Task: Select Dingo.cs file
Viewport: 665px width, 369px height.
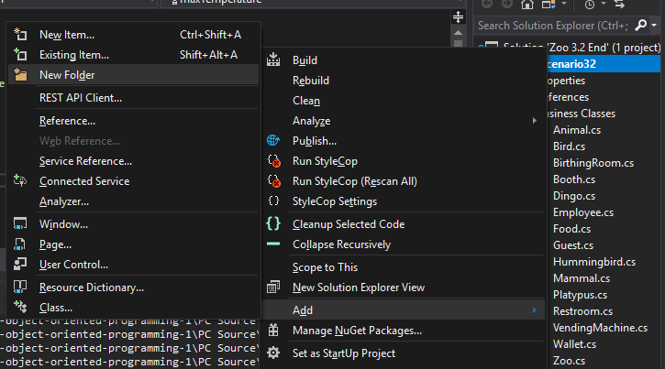Action: (574, 196)
